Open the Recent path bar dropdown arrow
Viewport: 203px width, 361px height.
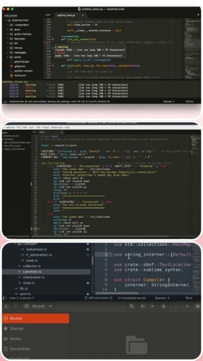click(50, 306)
